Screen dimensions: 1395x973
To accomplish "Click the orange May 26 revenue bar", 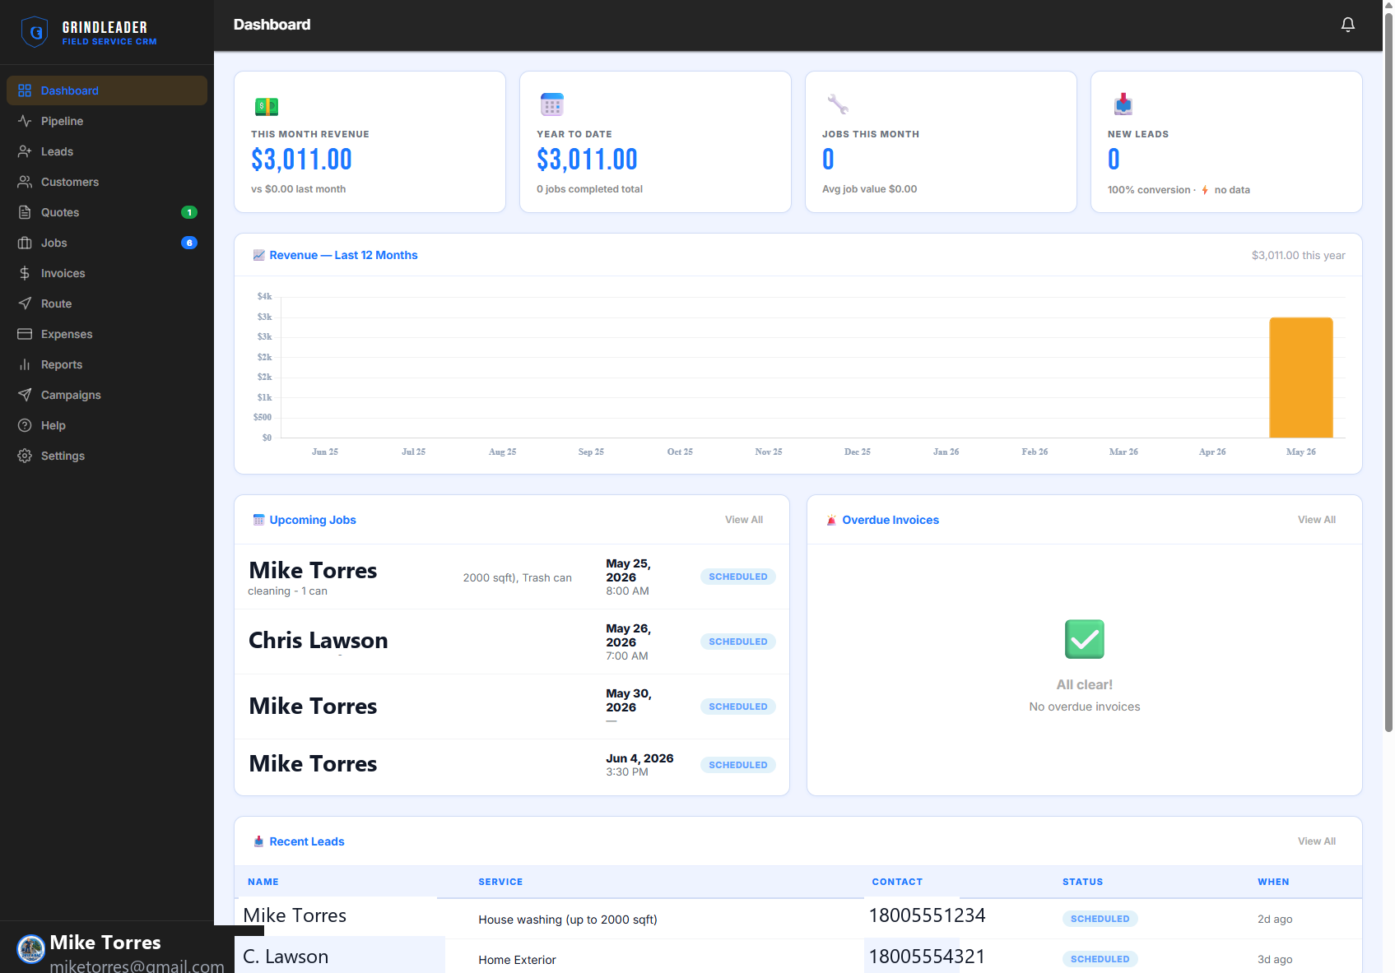I will (1301, 378).
